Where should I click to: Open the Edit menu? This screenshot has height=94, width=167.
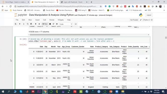(23, 20)
